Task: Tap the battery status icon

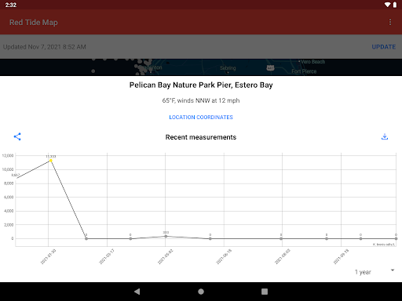Action: 395,5
